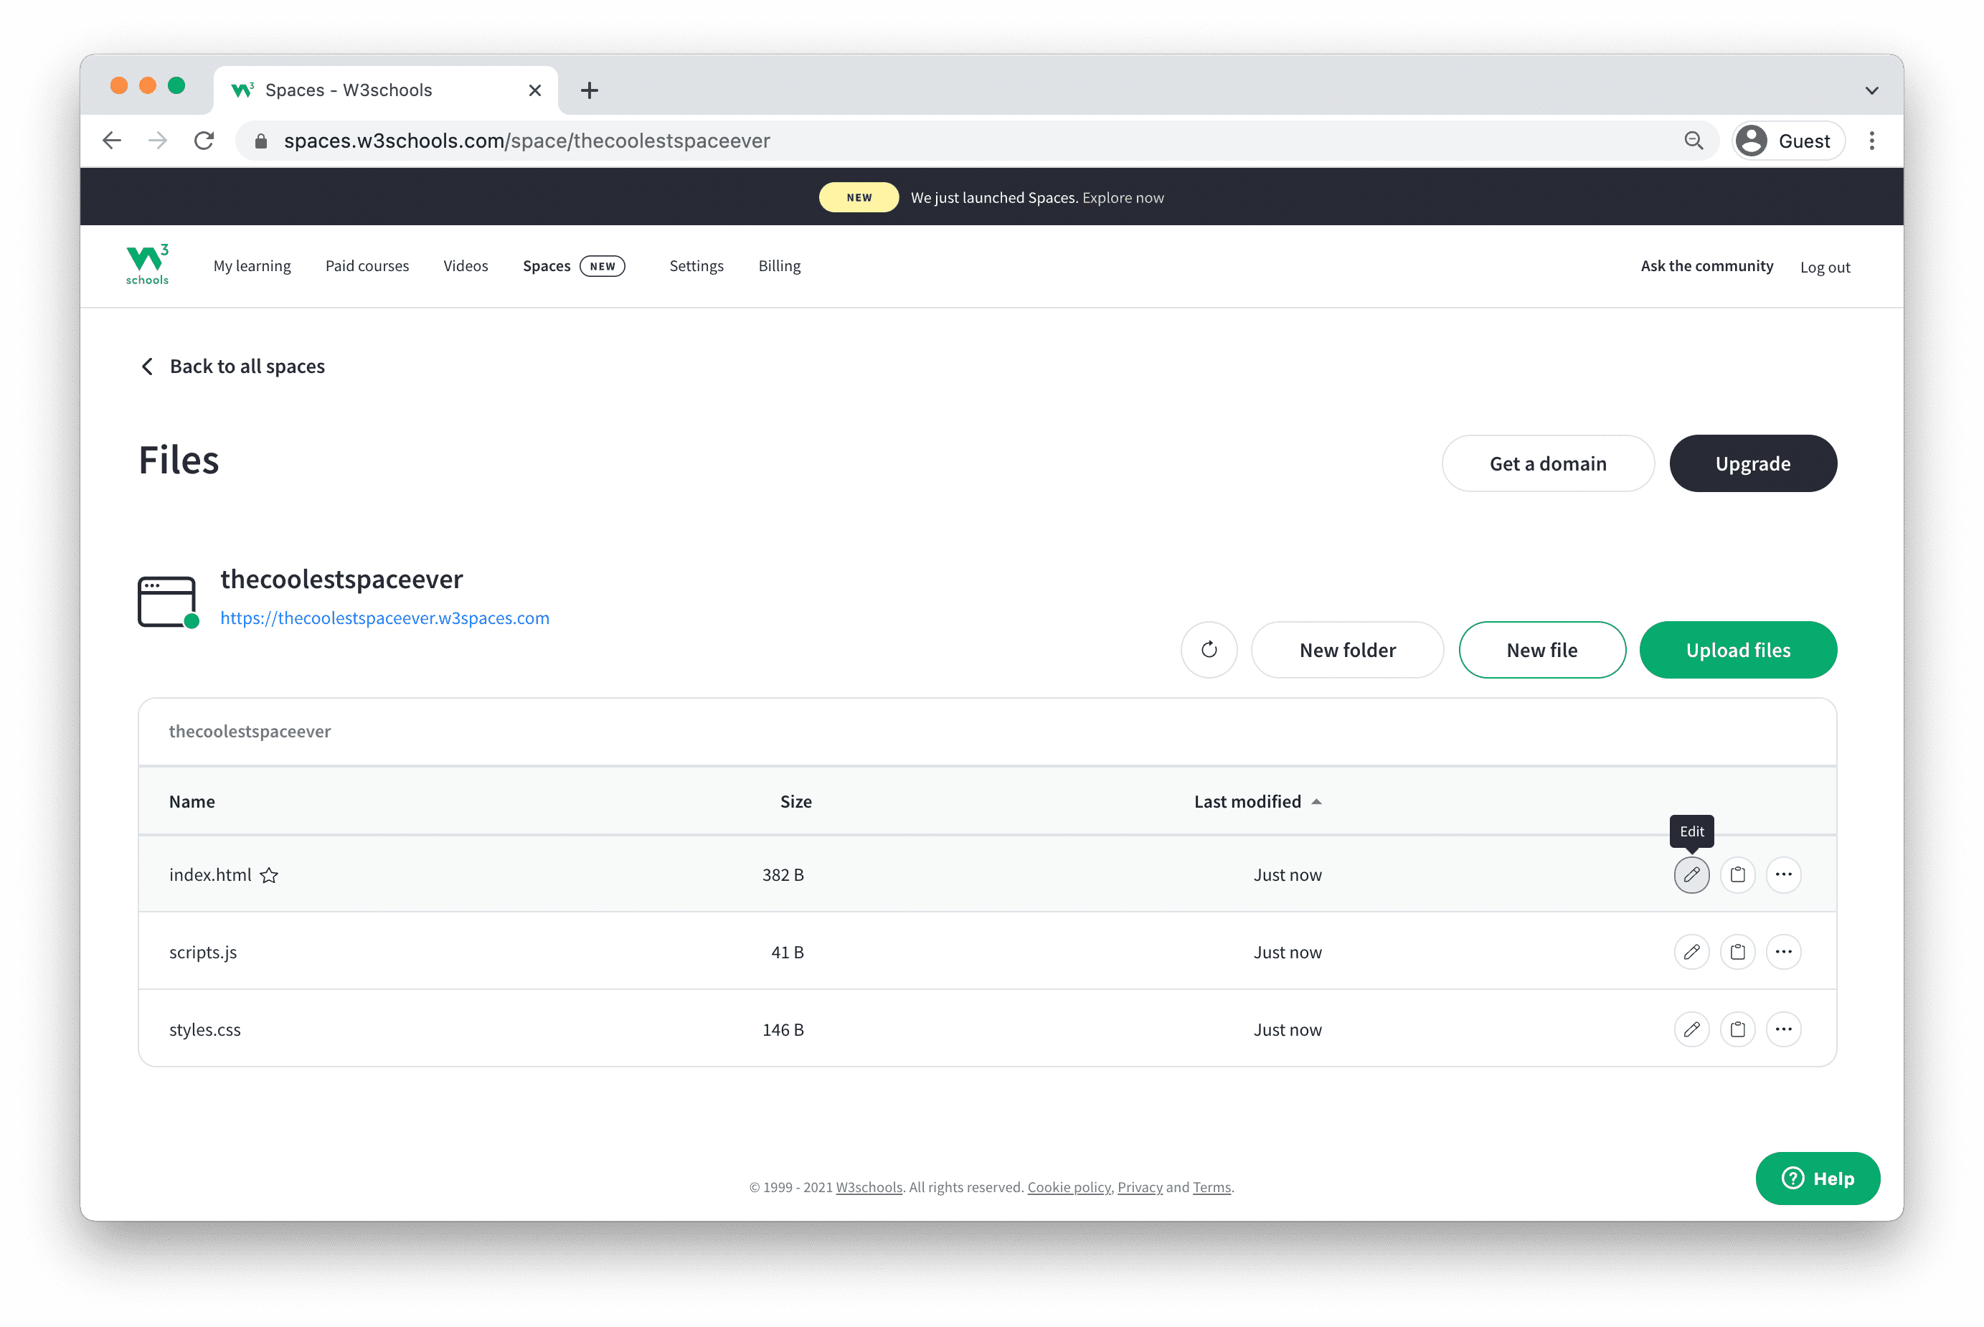The height and width of the screenshot is (1327, 1984).
Task: Click the edit pencil for styles.css
Action: [1691, 1029]
